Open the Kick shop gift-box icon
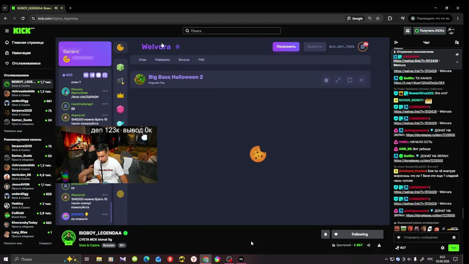 [x=407, y=31]
